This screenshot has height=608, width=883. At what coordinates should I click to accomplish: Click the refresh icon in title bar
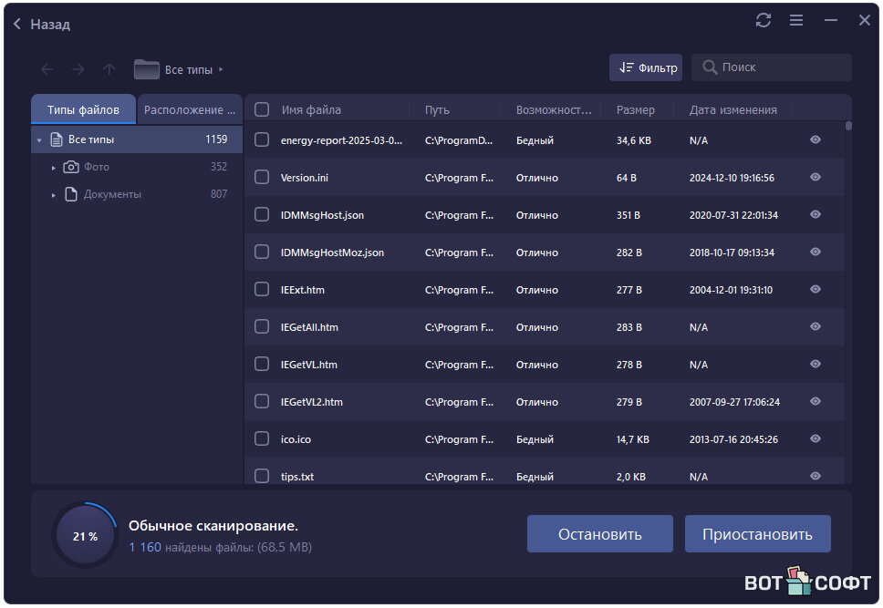(x=764, y=20)
